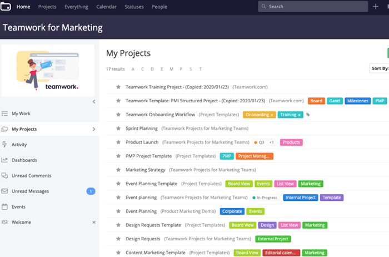The image size is (389, 257).
Task: Open the Projects tab
Action: coord(47,7)
